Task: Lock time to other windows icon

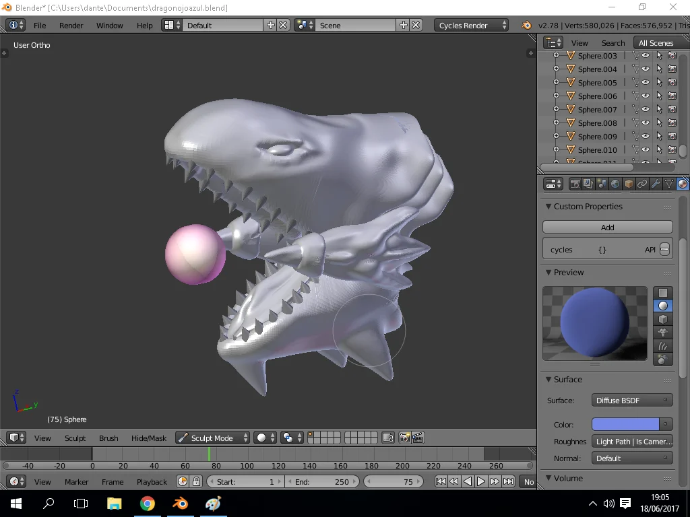Action: pos(196,481)
